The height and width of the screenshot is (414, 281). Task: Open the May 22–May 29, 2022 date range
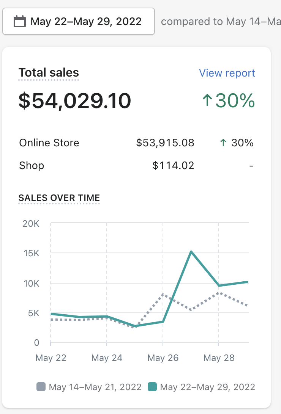tap(79, 21)
